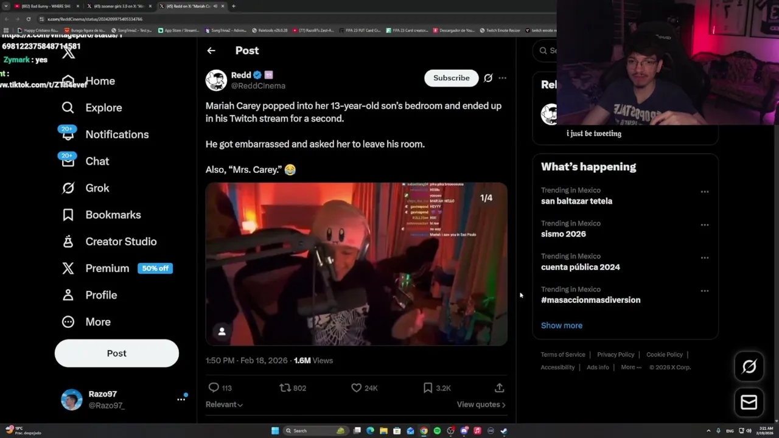The height and width of the screenshot is (438, 779).
Task: Share the post with the upload icon
Action: coord(499,388)
